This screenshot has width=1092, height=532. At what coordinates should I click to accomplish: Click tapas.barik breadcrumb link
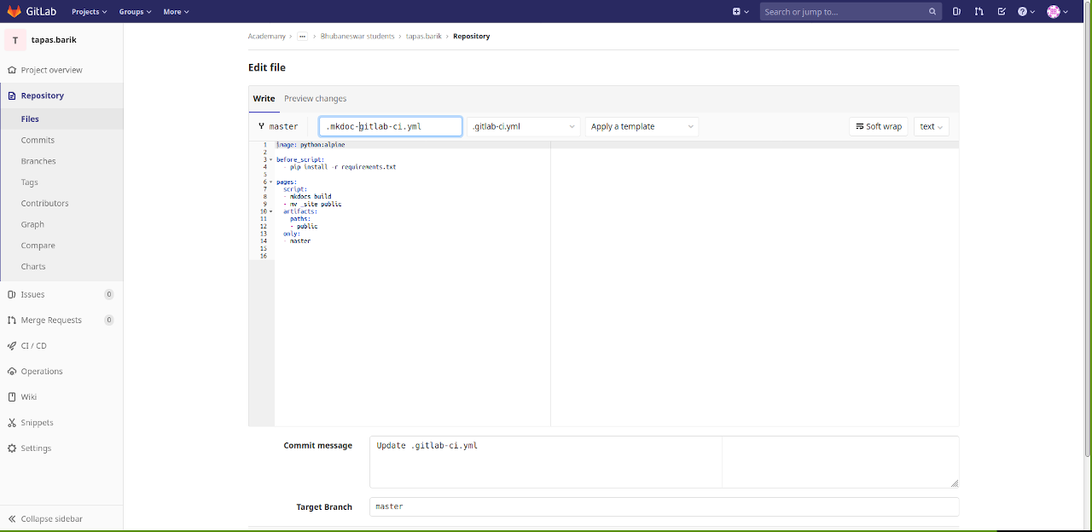coord(424,37)
